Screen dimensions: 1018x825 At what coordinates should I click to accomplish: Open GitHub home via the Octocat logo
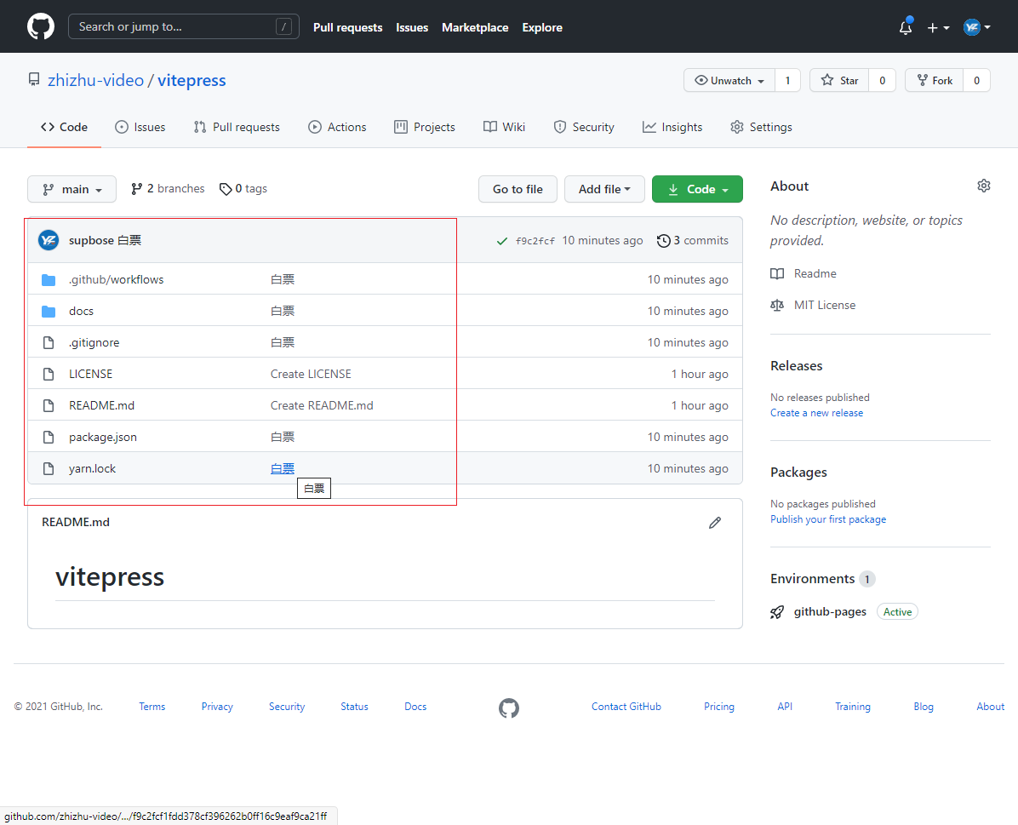point(41,26)
